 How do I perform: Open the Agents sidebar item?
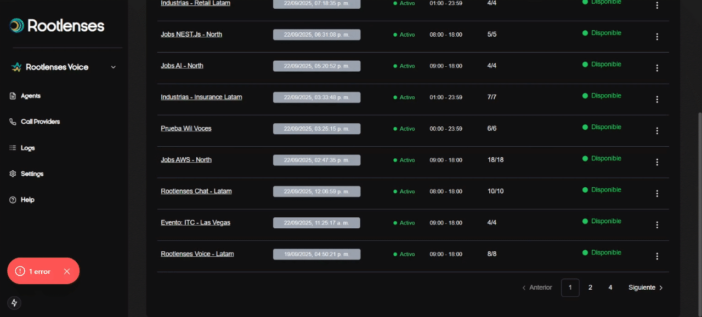point(30,96)
